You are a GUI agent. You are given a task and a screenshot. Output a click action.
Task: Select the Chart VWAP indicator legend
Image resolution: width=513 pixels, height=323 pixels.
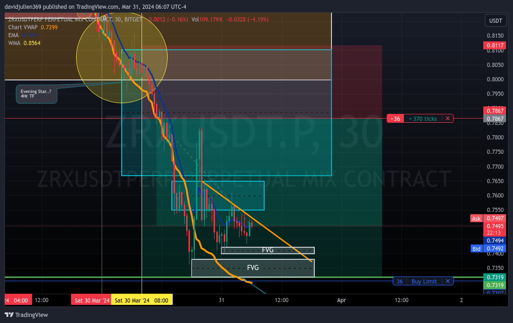click(32, 27)
